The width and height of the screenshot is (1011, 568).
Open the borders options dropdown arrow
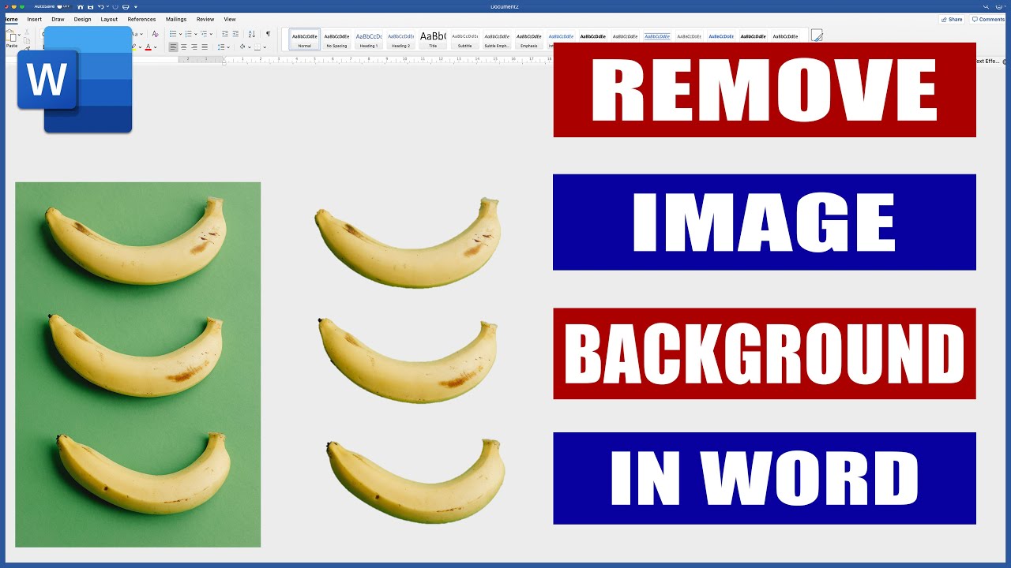[265, 47]
